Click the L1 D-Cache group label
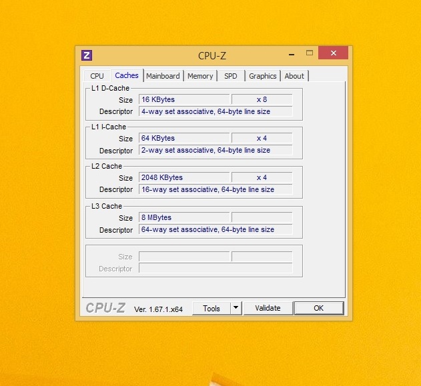The width and height of the screenshot is (421, 386). pyautogui.click(x=110, y=88)
